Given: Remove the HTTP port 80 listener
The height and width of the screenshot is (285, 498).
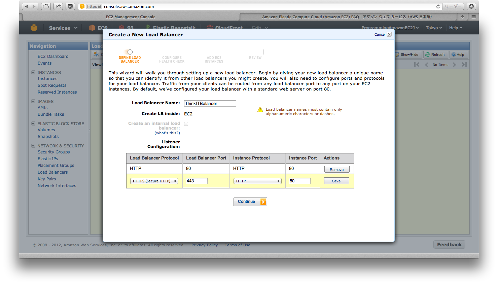Looking at the screenshot, I should [x=337, y=170].
